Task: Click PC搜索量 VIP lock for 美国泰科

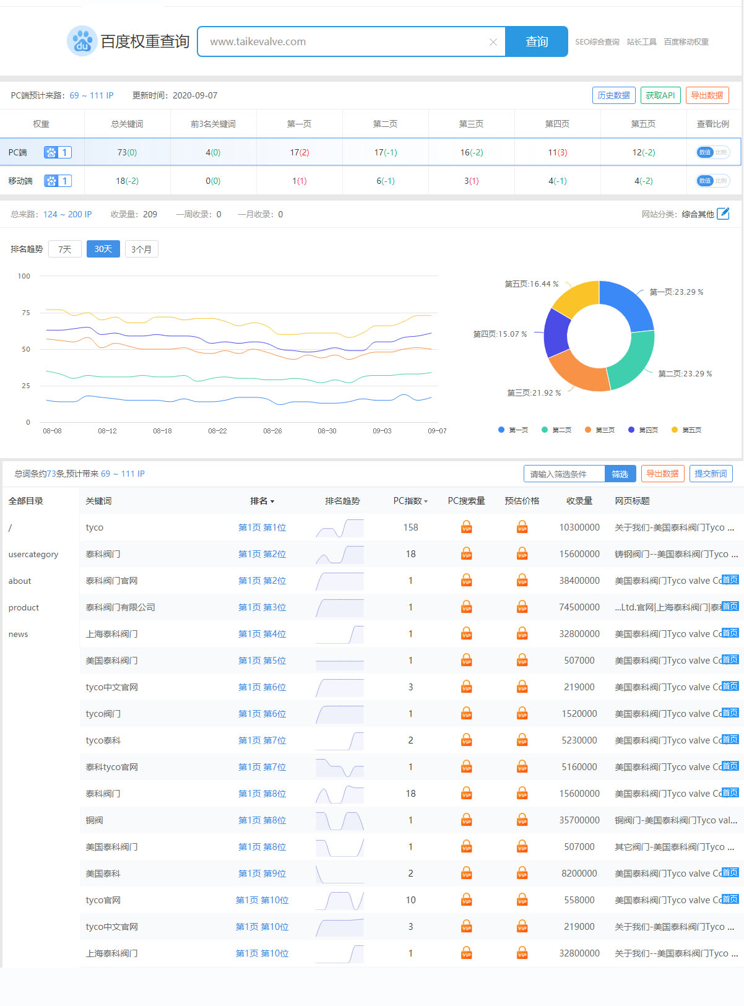Action: coord(467,873)
